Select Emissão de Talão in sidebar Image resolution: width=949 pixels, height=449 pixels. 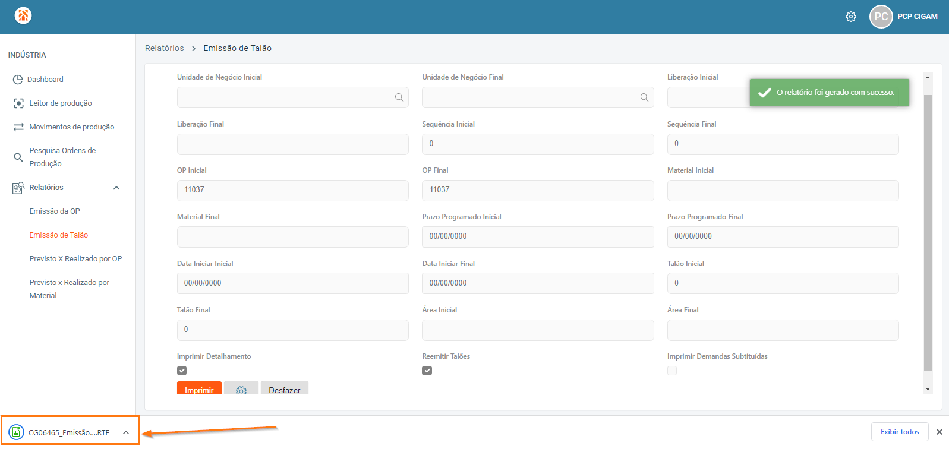click(59, 235)
